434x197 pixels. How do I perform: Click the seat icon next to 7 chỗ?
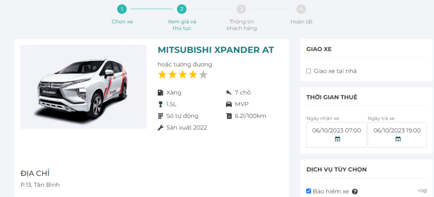229,92
